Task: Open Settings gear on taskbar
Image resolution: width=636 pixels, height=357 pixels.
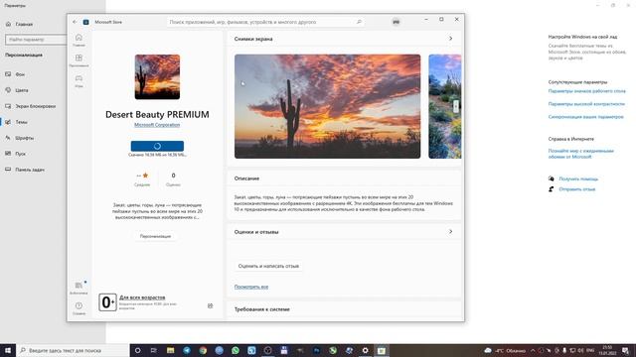Action: [365, 350]
